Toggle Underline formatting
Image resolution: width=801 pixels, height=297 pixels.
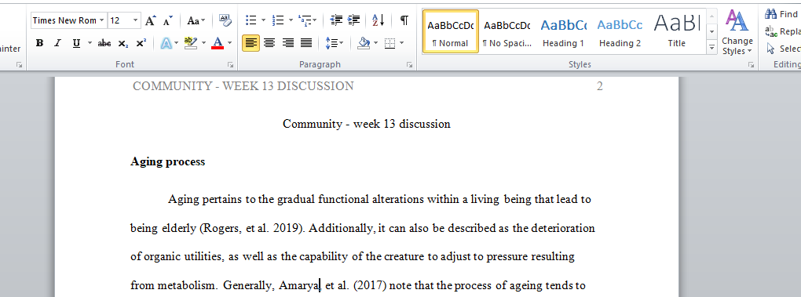point(76,43)
